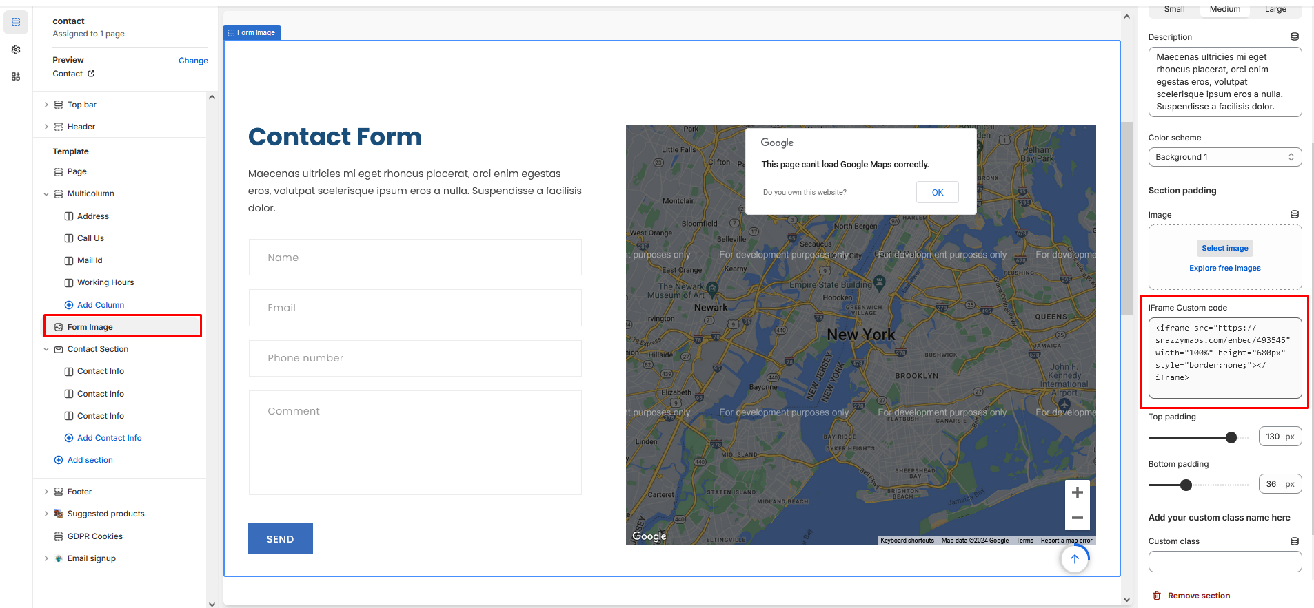Click the Bottom padding value field
The width and height of the screenshot is (1314, 608).
click(1280, 484)
